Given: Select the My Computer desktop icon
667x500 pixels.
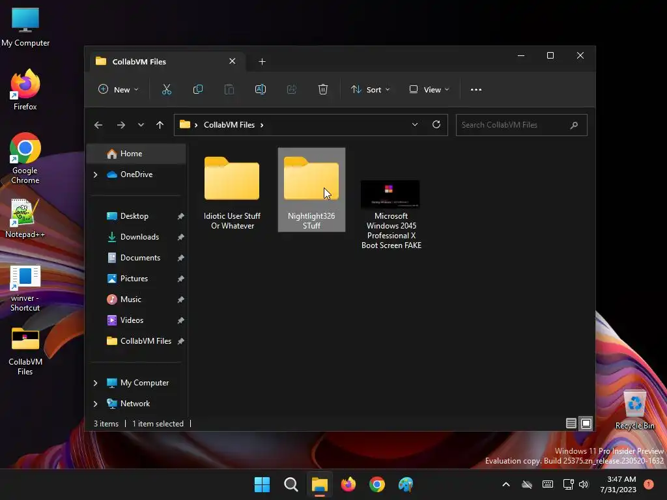Looking at the screenshot, I should click(x=25, y=27).
